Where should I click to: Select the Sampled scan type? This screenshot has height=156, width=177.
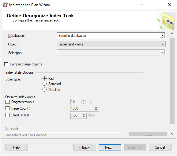point(44,84)
